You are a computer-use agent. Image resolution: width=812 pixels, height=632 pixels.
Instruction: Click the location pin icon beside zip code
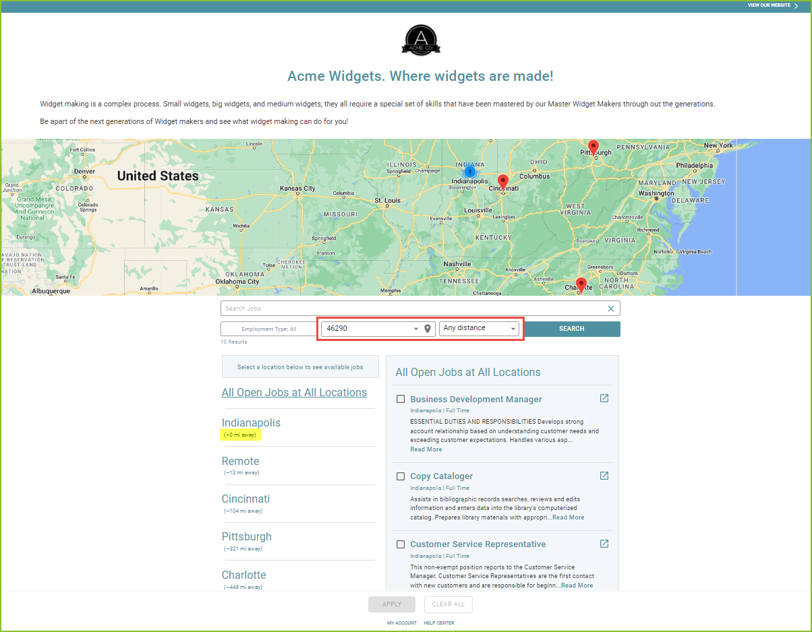428,329
